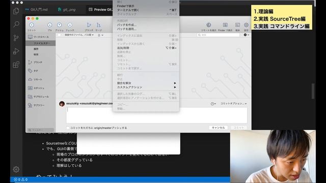Click the commit message text area
This screenshot has height=183, width=326.
(157, 115)
